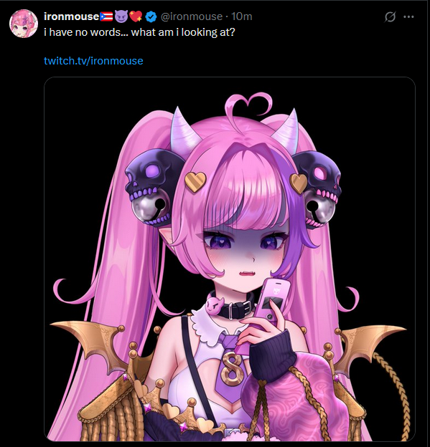Click the blue verified checkmark badge
The image size is (430, 447).
coord(151,16)
